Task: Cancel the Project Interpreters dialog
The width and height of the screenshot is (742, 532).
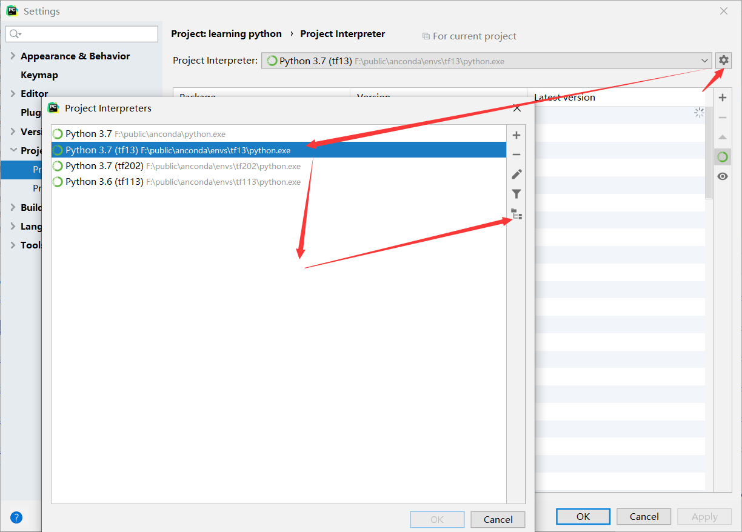Action: [498, 519]
